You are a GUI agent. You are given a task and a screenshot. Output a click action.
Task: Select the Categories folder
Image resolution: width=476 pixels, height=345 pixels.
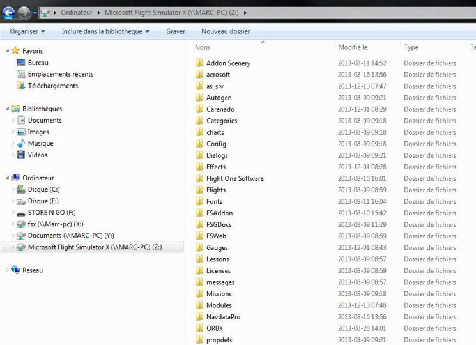(x=222, y=121)
